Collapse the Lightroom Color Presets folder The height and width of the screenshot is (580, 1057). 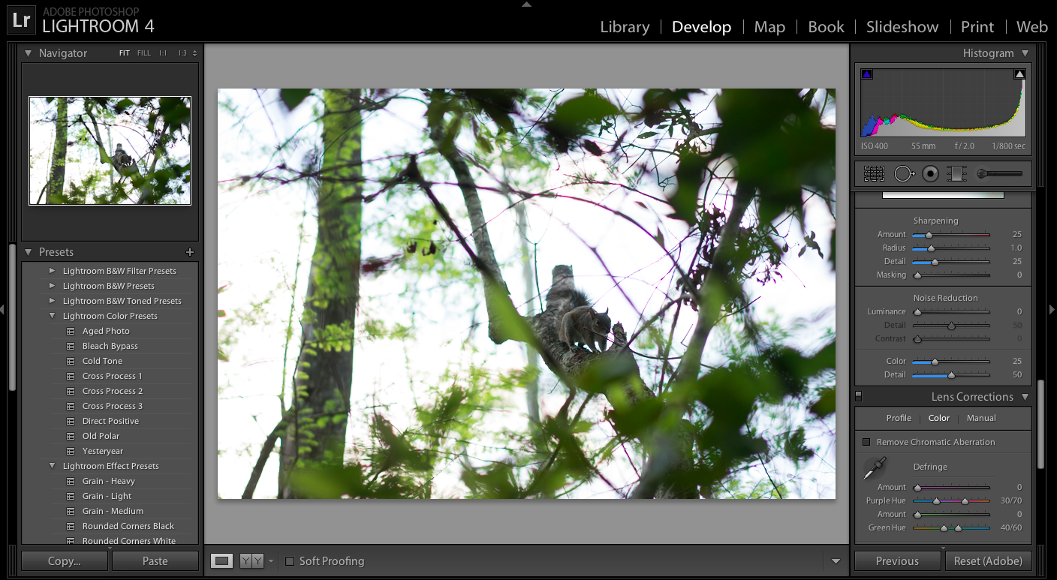(x=52, y=316)
